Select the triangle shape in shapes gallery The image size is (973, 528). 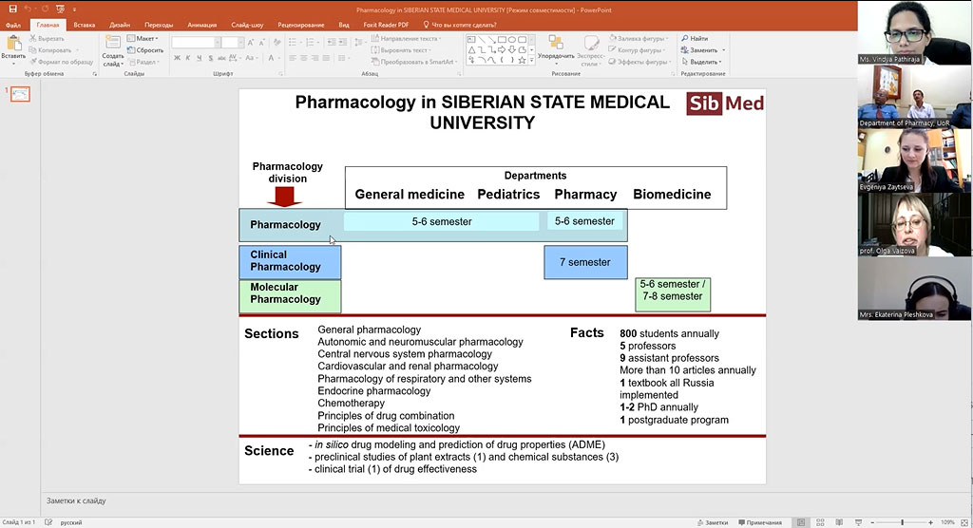pos(472,49)
